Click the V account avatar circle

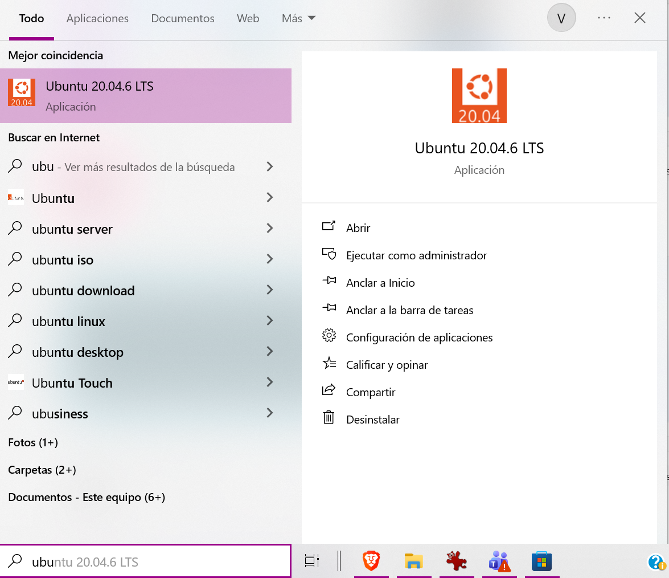(561, 18)
